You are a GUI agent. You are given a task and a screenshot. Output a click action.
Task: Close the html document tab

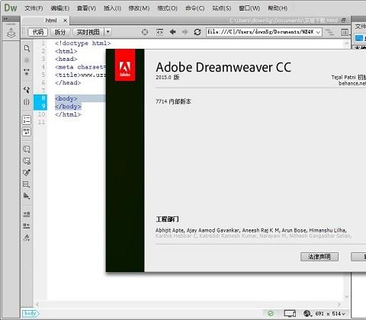pos(66,21)
